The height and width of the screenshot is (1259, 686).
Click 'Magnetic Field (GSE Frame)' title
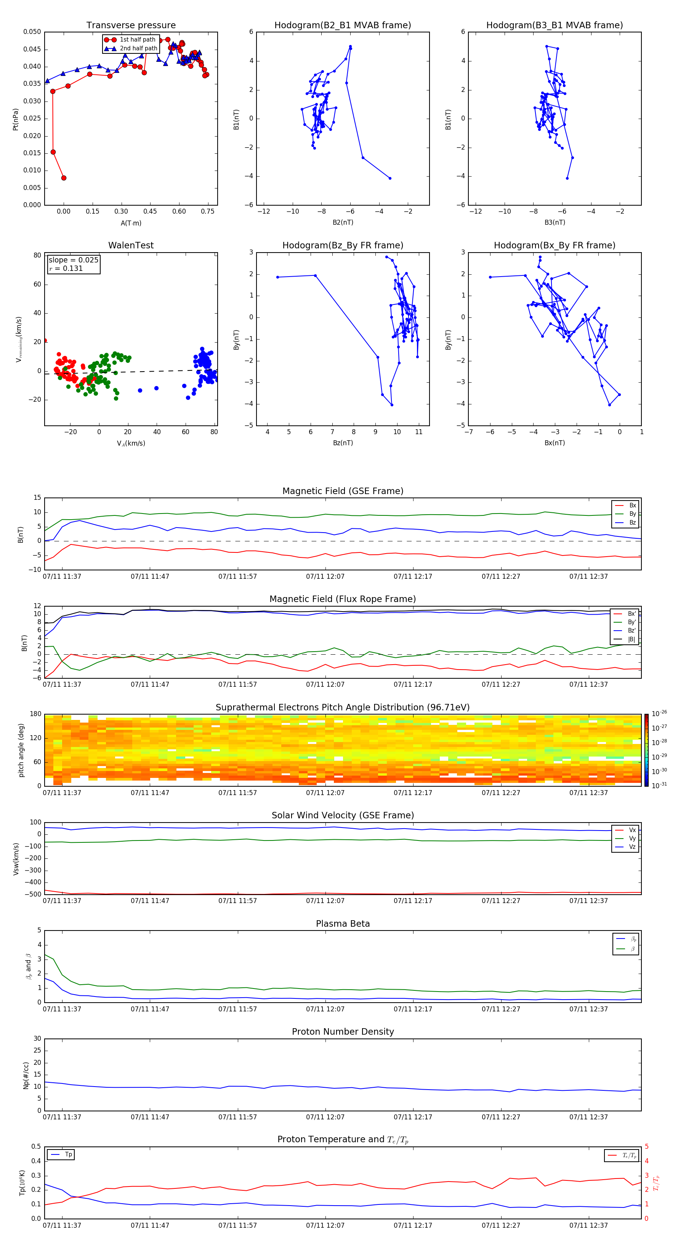coord(343,491)
